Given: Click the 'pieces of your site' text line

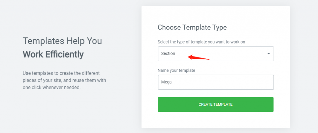Looking at the screenshot, I should (64, 80).
